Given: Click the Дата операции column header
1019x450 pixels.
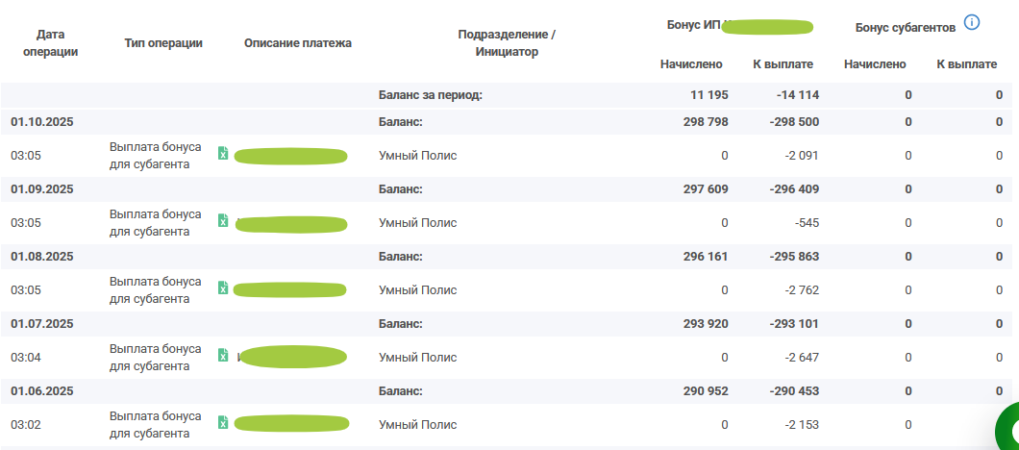Looking at the screenshot, I should 49,43.
